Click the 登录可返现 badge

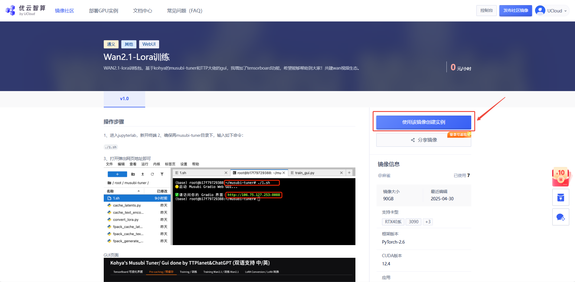[459, 135]
